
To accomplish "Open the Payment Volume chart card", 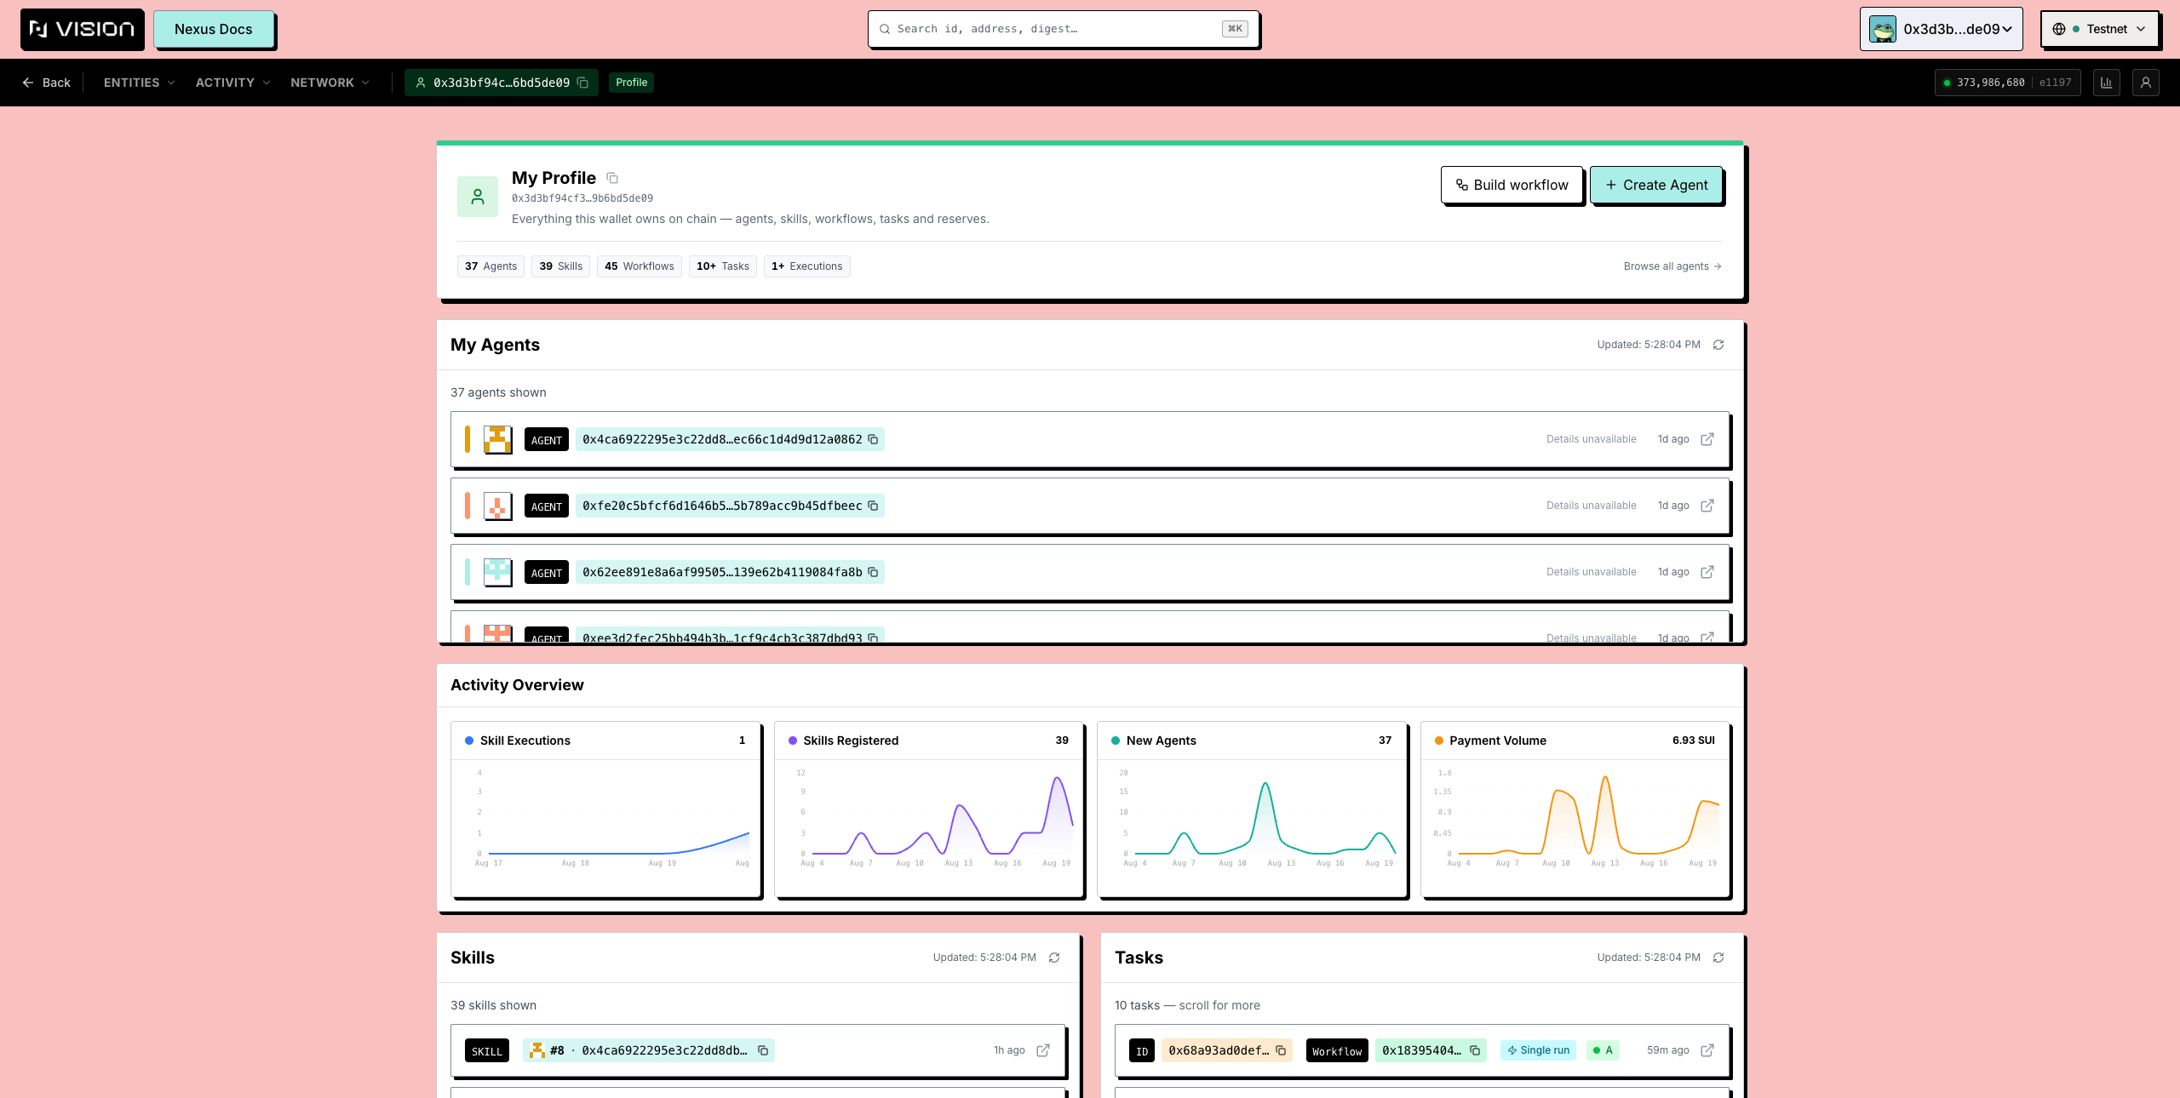I will [x=1575, y=809].
